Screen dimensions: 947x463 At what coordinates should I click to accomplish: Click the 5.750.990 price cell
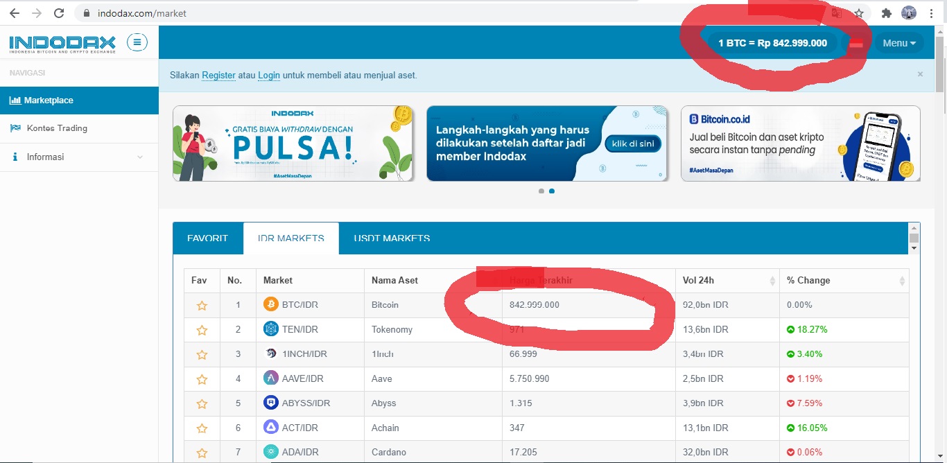pyautogui.click(x=589, y=378)
